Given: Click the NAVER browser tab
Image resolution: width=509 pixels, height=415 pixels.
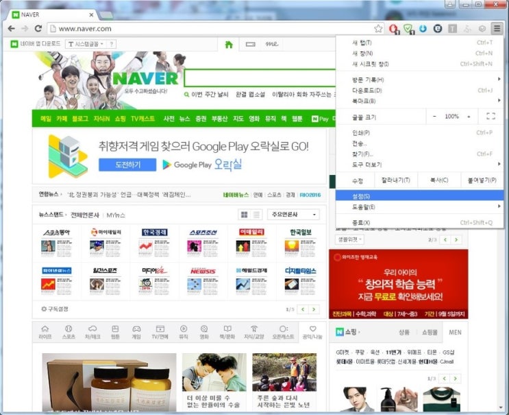Looking at the screenshot, I should click(53, 14).
